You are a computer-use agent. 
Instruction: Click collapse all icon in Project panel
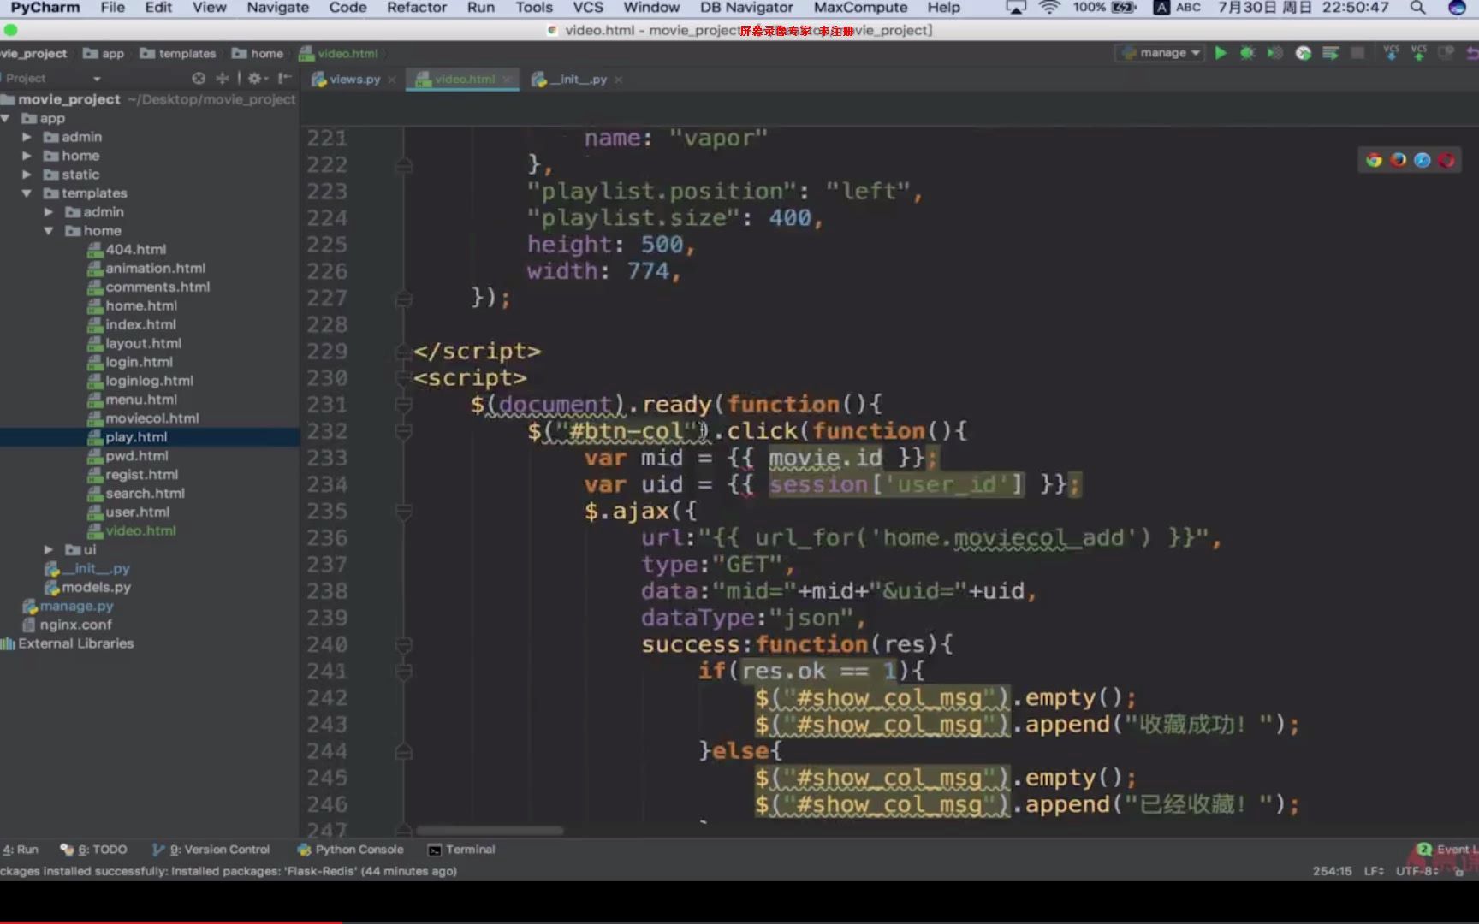pos(223,78)
